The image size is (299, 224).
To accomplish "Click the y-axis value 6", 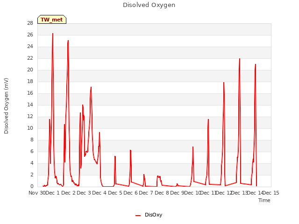I will pos(32,151).
